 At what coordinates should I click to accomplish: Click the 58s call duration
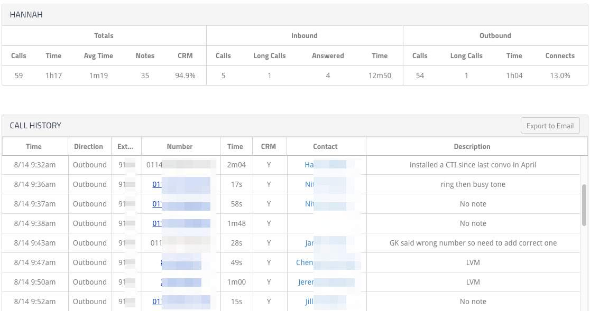point(236,204)
